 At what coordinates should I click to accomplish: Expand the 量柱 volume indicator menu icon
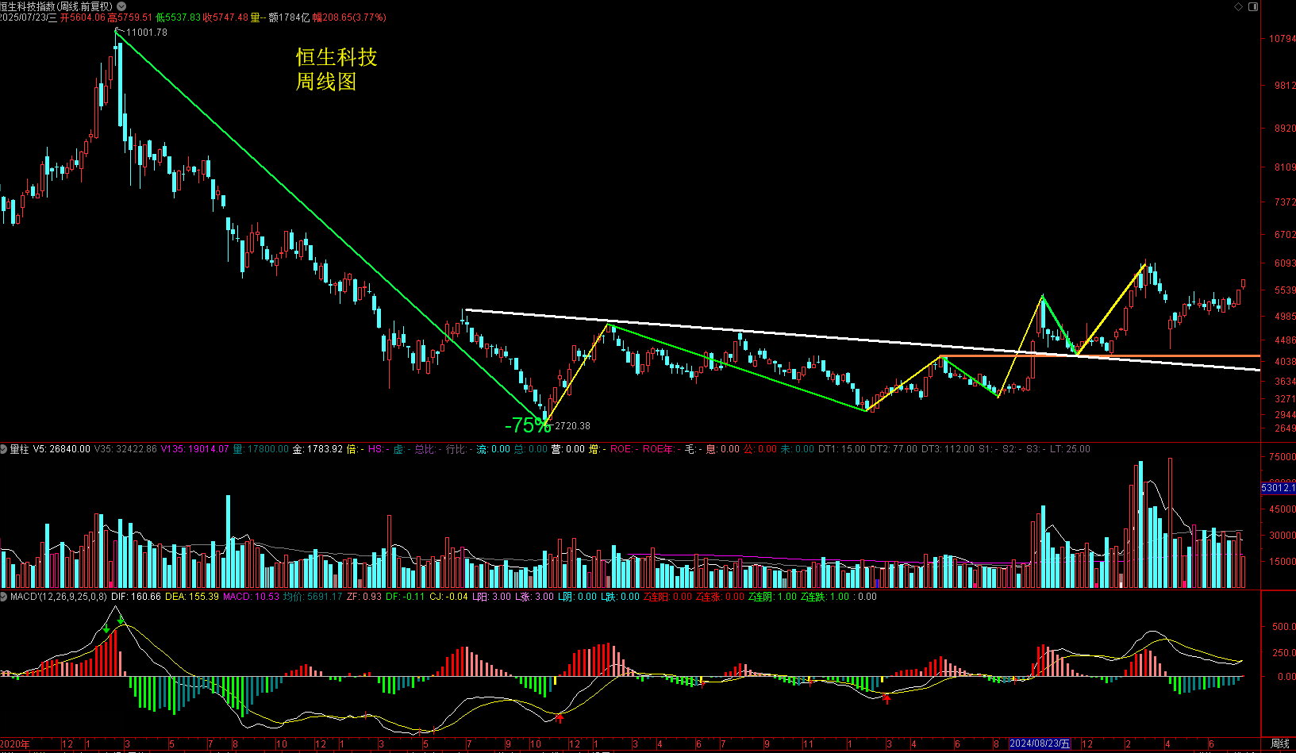point(4,449)
